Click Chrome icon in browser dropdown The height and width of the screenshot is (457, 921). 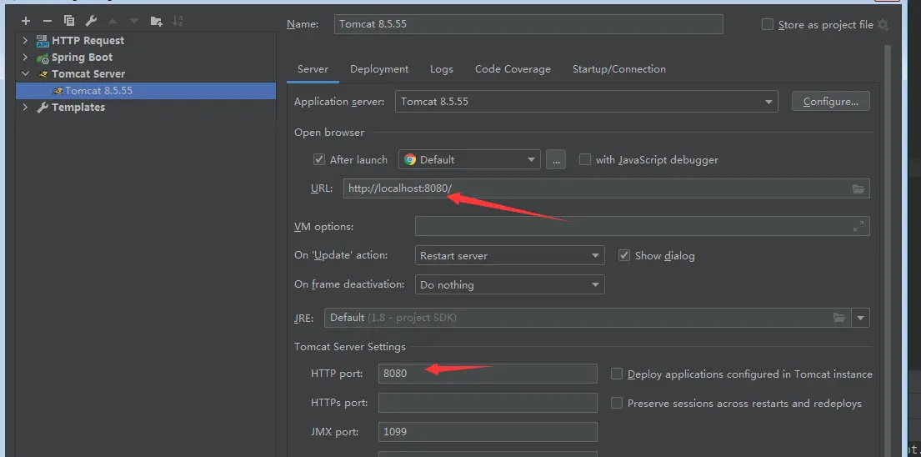coord(410,160)
